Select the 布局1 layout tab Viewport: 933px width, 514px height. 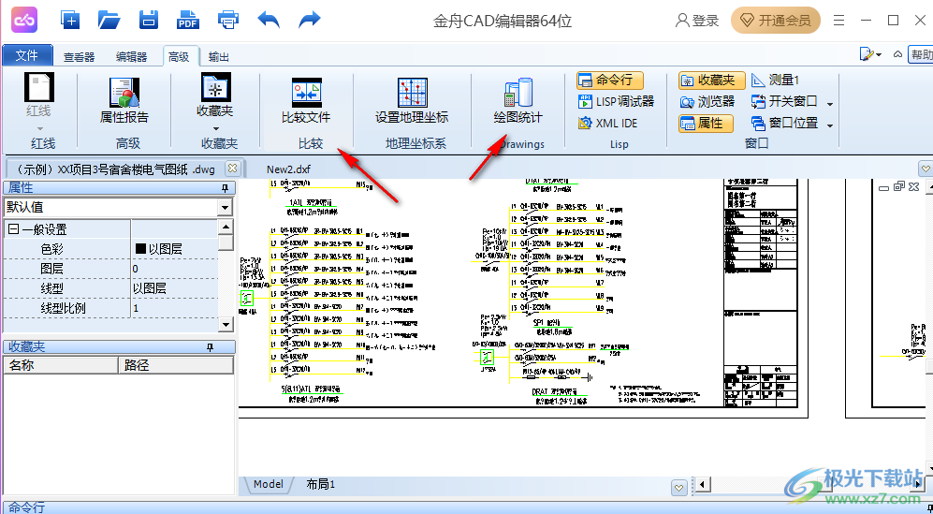click(x=321, y=484)
